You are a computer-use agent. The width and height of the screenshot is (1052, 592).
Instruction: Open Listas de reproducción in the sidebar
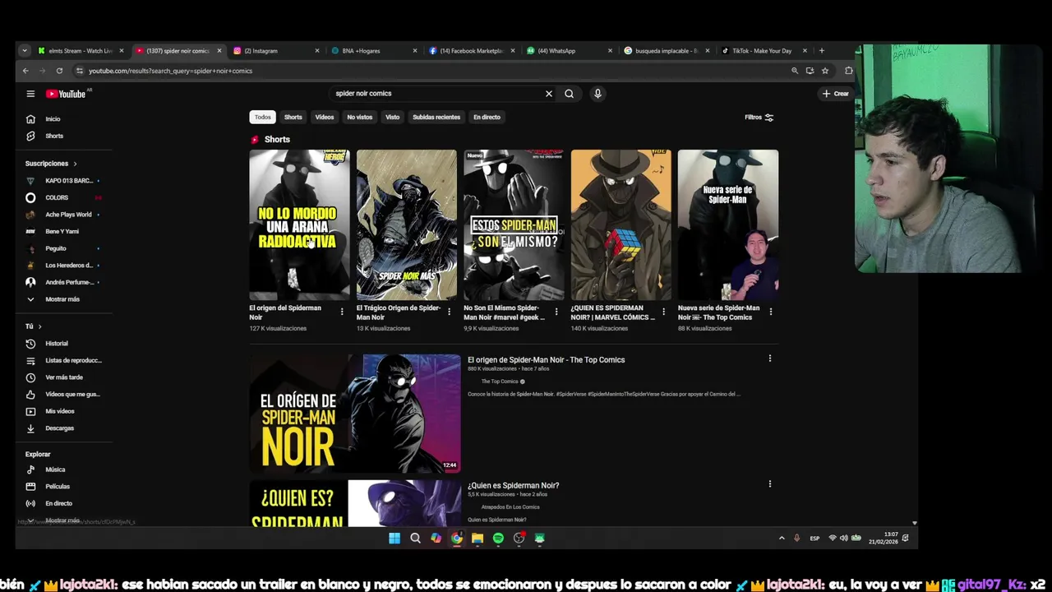coord(73,360)
